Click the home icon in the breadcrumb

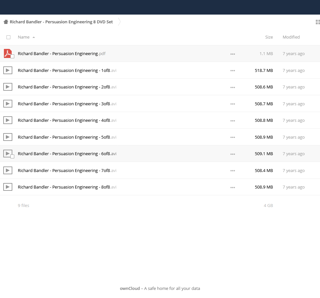click(6, 22)
